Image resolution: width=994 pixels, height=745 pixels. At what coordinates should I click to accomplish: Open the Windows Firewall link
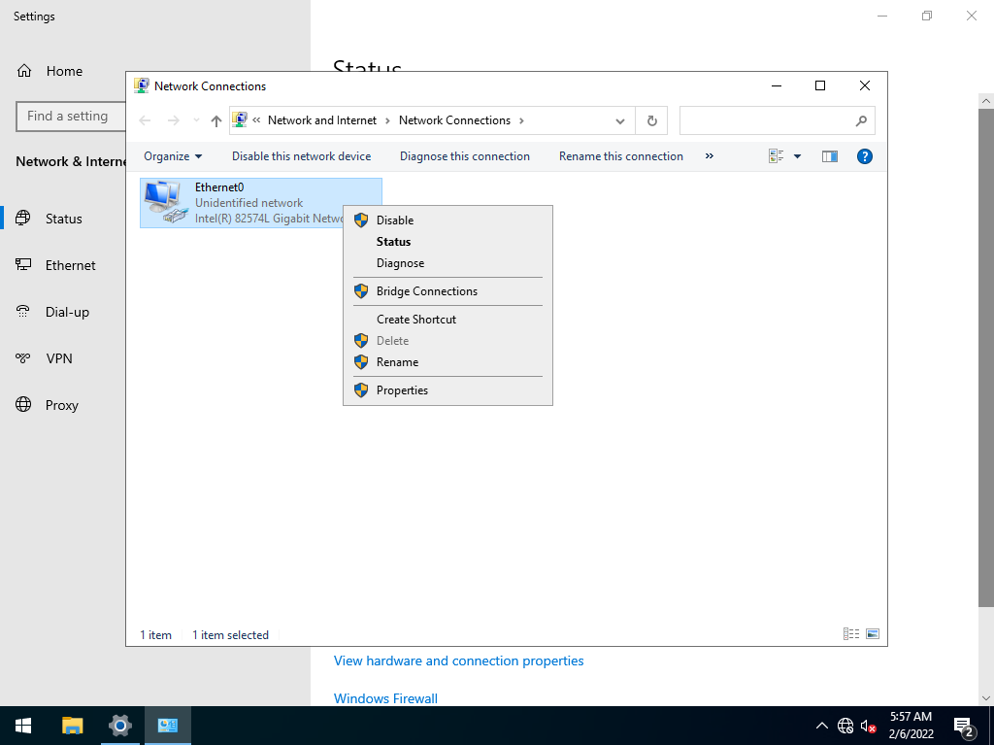(385, 698)
